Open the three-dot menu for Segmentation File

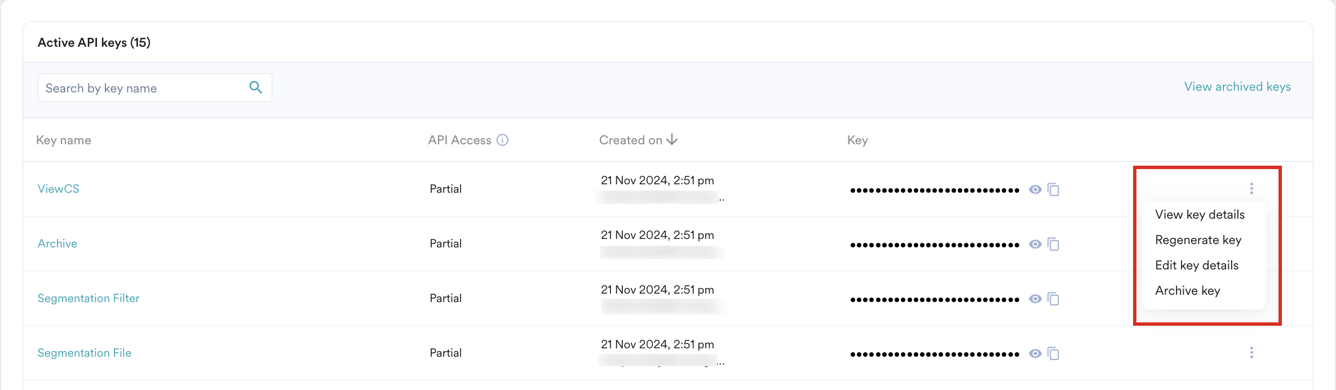click(1251, 352)
